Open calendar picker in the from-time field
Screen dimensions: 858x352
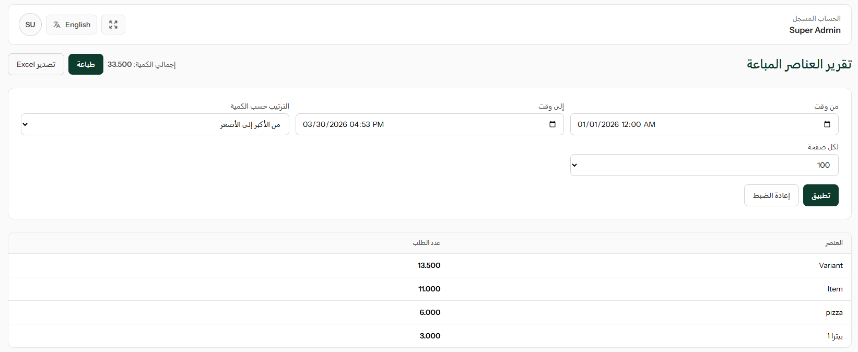coord(827,124)
